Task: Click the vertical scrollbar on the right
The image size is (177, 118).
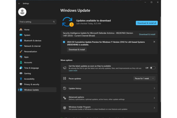Action: [x=160, y=59]
